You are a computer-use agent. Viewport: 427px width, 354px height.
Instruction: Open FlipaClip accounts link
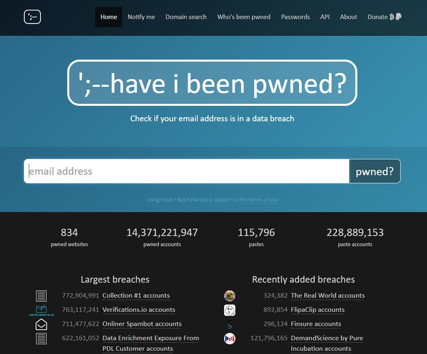(318, 310)
